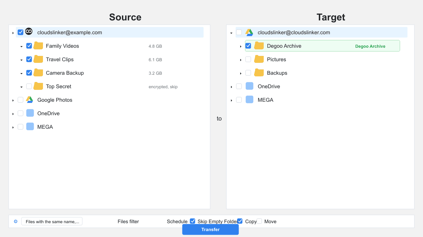Click the '4.8 GB' size value
Image resolution: width=423 pixels, height=237 pixels.
click(155, 46)
